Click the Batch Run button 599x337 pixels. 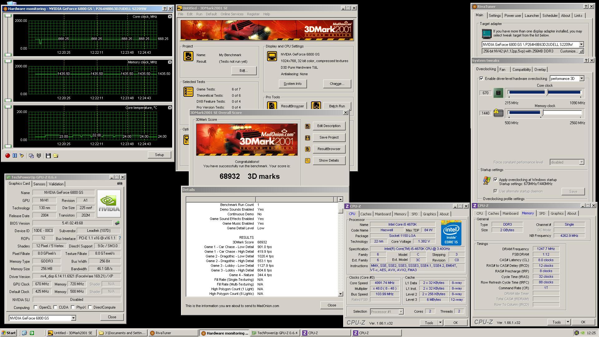pyautogui.click(x=337, y=106)
